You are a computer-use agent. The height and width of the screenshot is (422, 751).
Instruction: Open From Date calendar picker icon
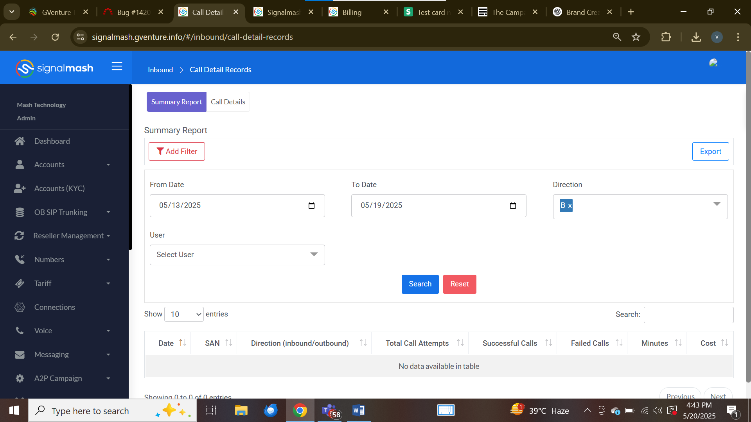(x=311, y=206)
